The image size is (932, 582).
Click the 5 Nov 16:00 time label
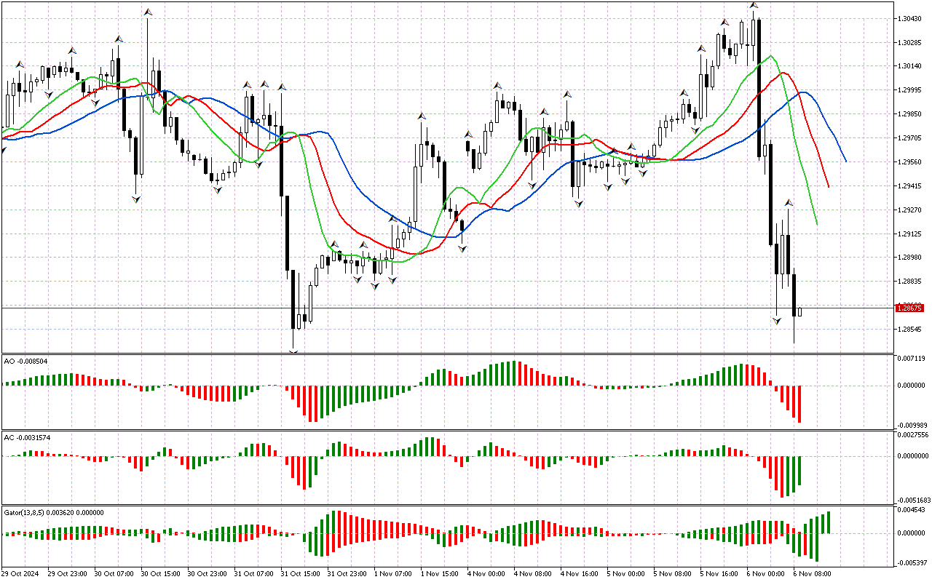(x=719, y=574)
